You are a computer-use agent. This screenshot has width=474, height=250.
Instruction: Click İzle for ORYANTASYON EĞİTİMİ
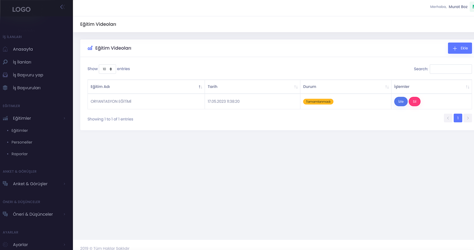coord(401,102)
